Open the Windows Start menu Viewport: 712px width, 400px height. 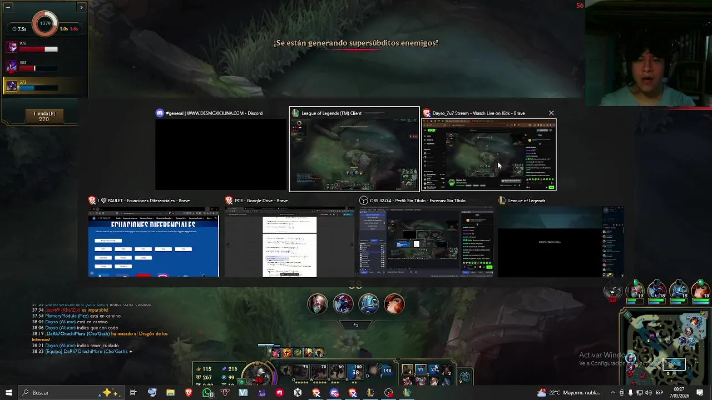click(8, 393)
